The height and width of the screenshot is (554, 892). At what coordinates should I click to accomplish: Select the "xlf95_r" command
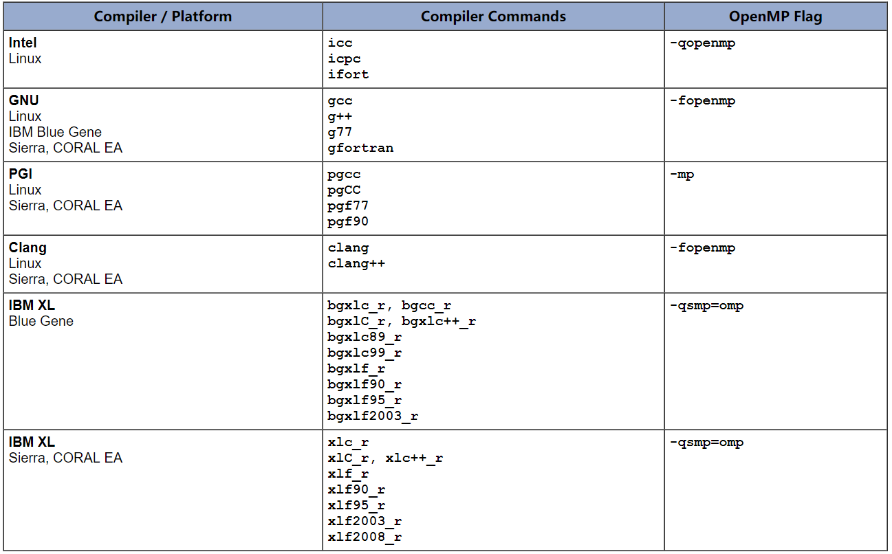[x=356, y=506]
